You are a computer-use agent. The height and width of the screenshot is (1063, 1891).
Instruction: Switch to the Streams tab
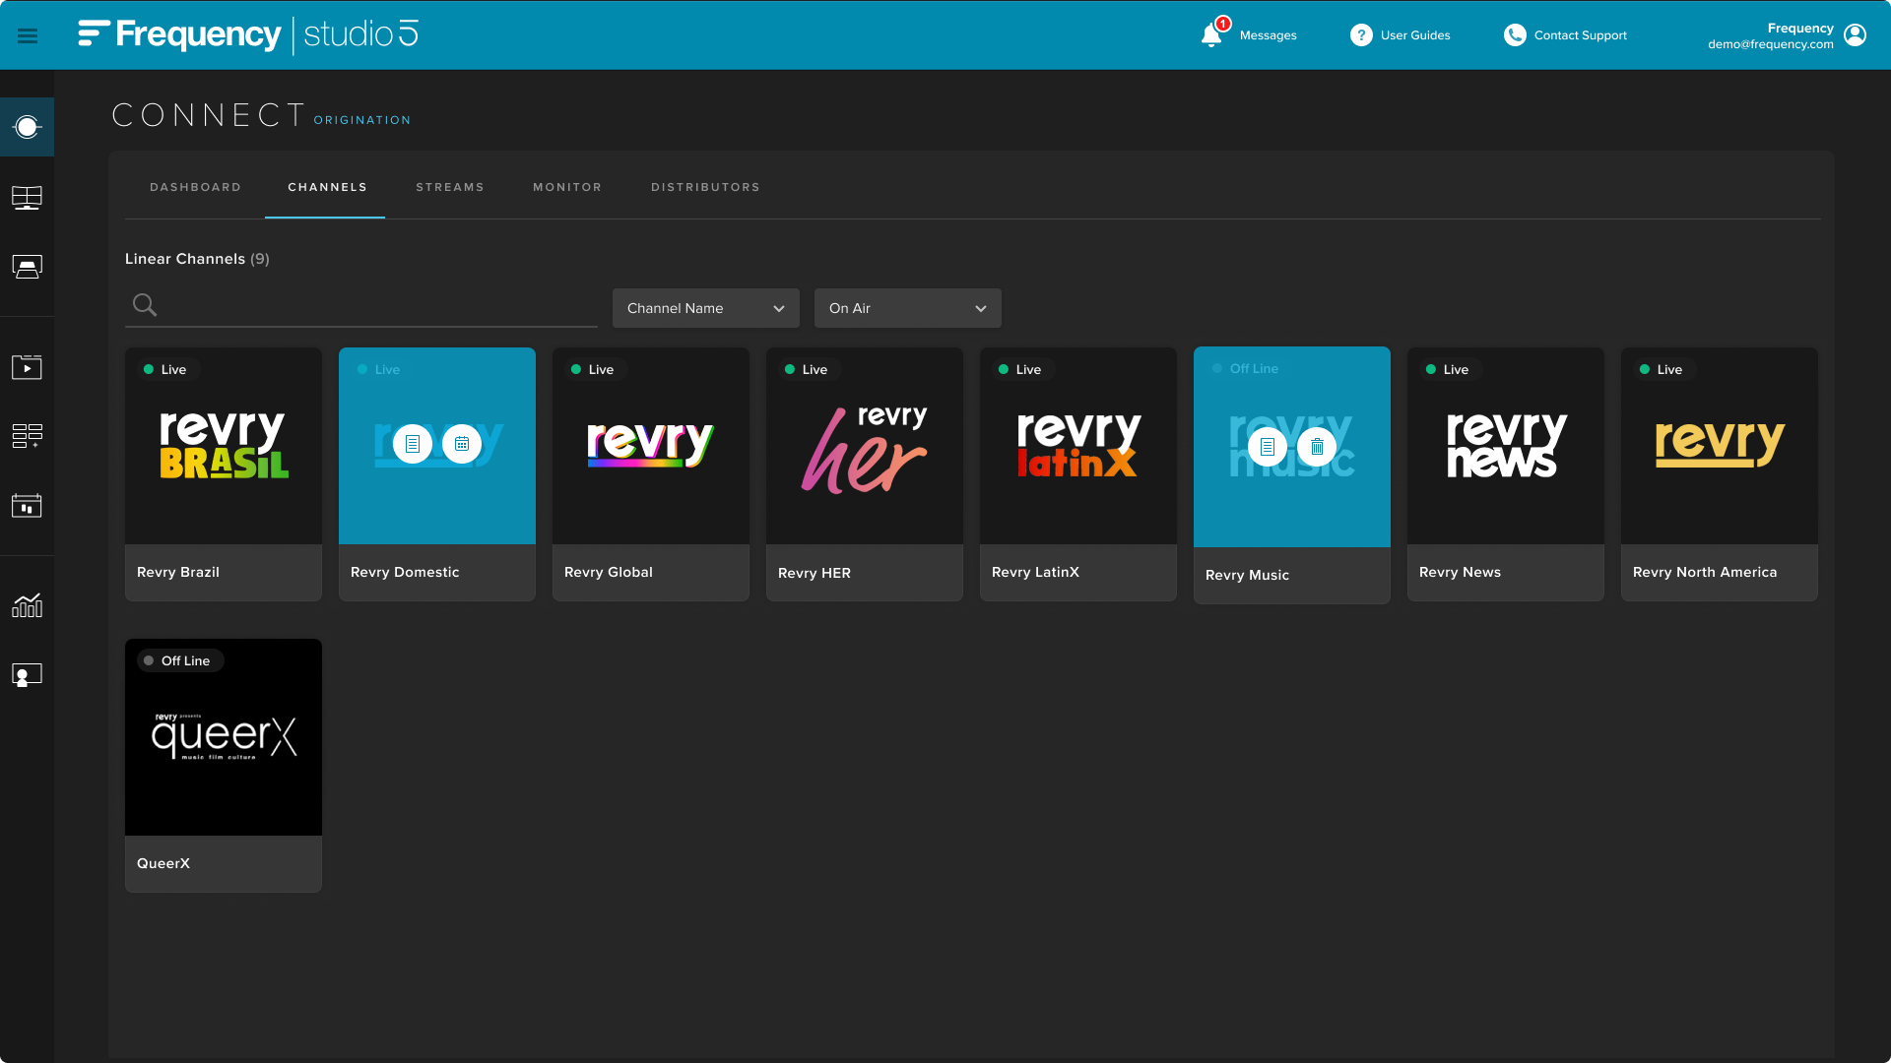pos(450,187)
